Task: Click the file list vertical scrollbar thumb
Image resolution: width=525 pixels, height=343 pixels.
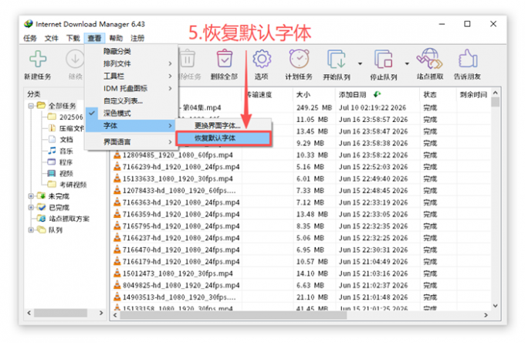Action: point(495,102)
